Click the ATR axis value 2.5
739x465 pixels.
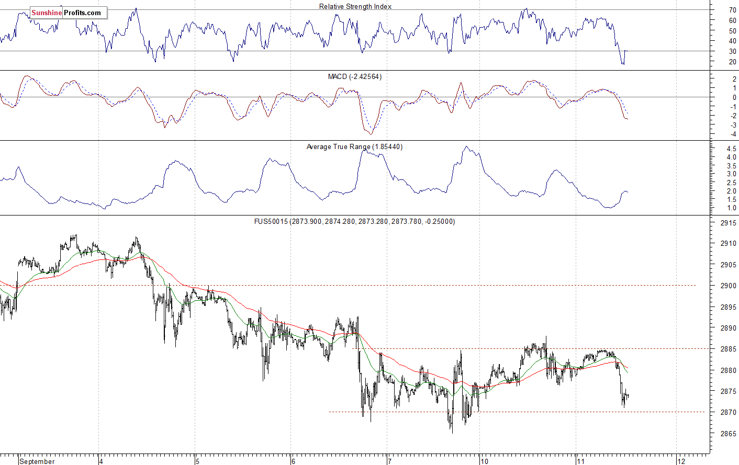coord(732,183)
